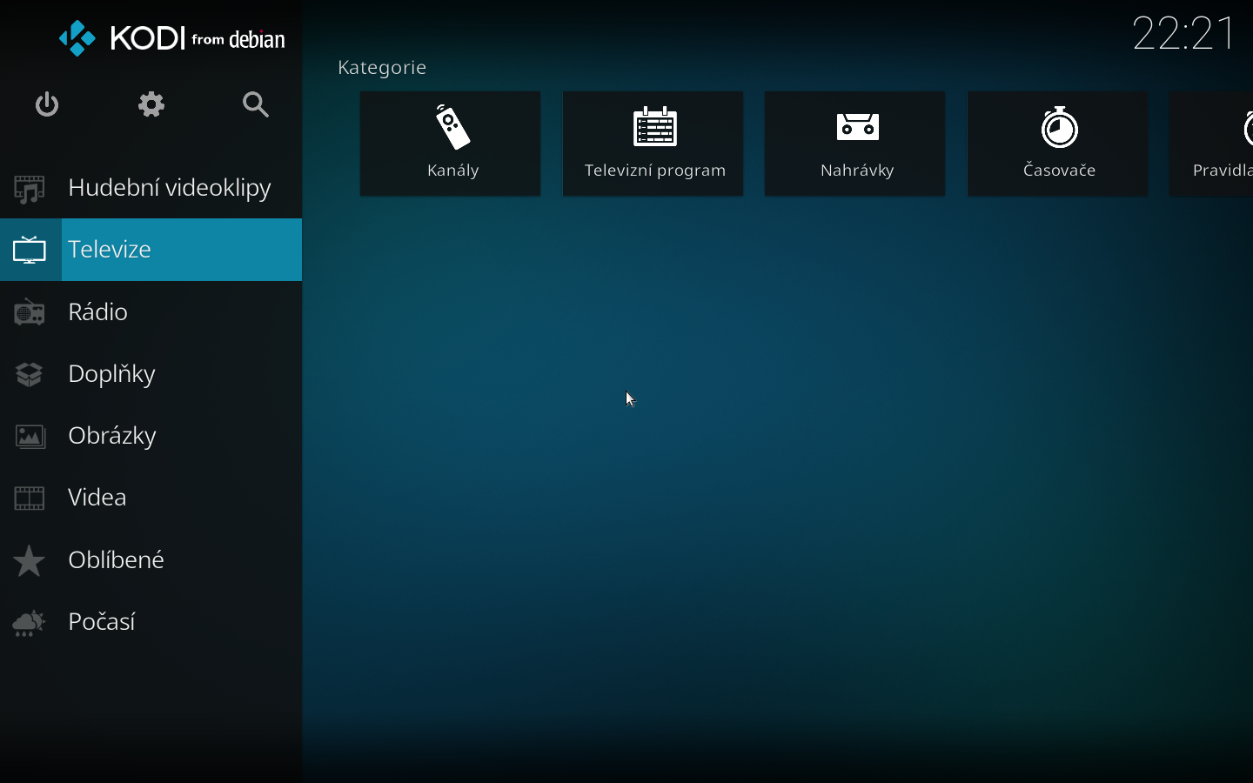Click the 22:21 clock display
Viewport: 1253px width, 783px height.
(1183, 34)
